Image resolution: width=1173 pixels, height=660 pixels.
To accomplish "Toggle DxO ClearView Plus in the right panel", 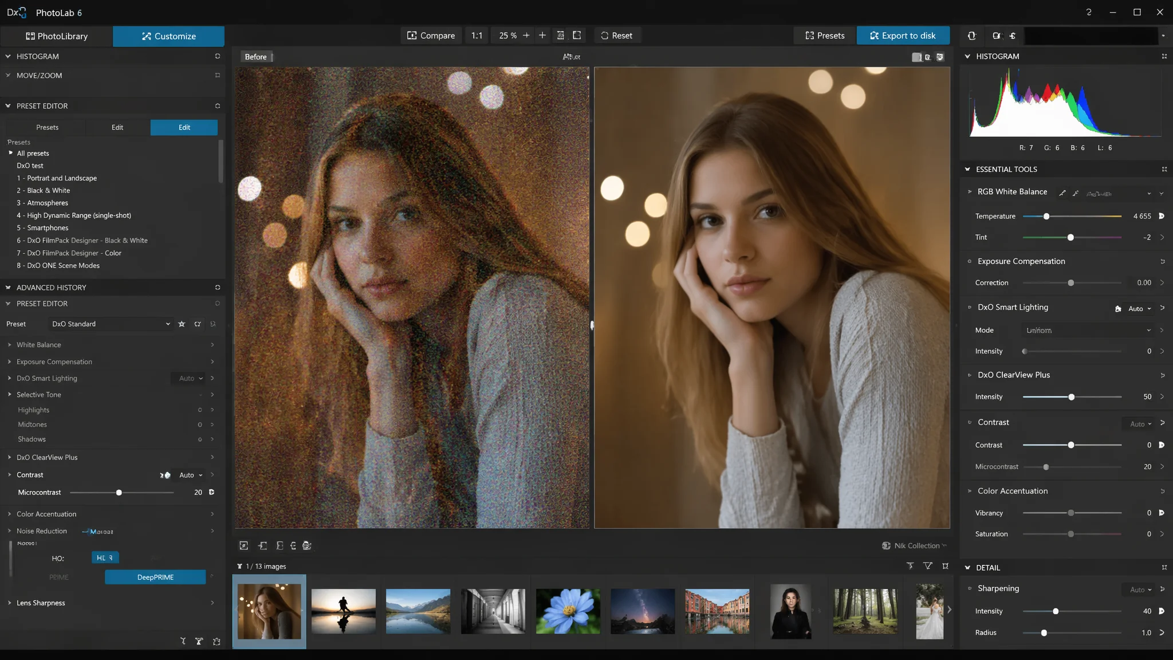I will (x=970, y=375).
